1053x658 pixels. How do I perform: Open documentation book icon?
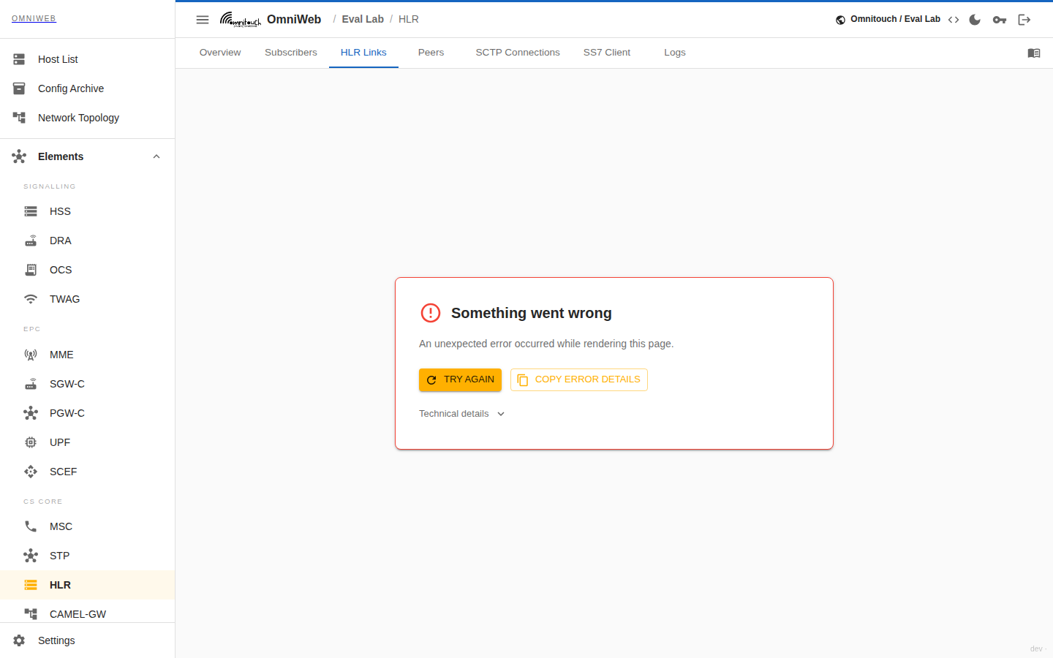tap(1034, 53)
